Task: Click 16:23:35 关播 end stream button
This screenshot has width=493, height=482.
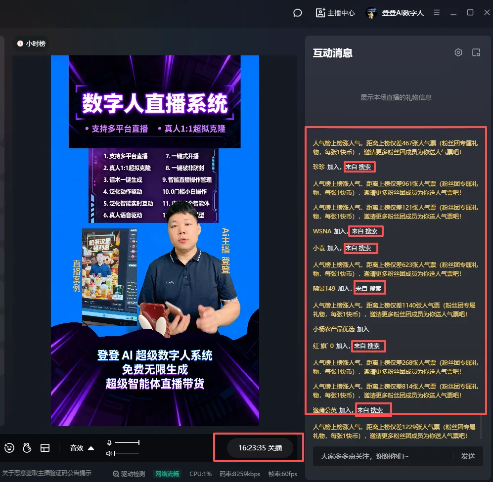Action: pos(260,448)
